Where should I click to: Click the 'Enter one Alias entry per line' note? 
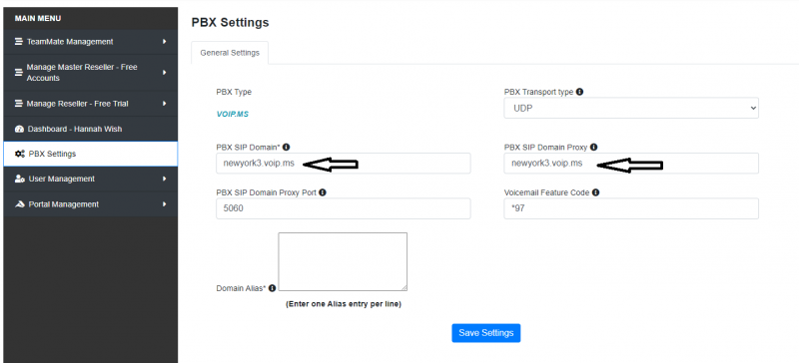point(343,304)
